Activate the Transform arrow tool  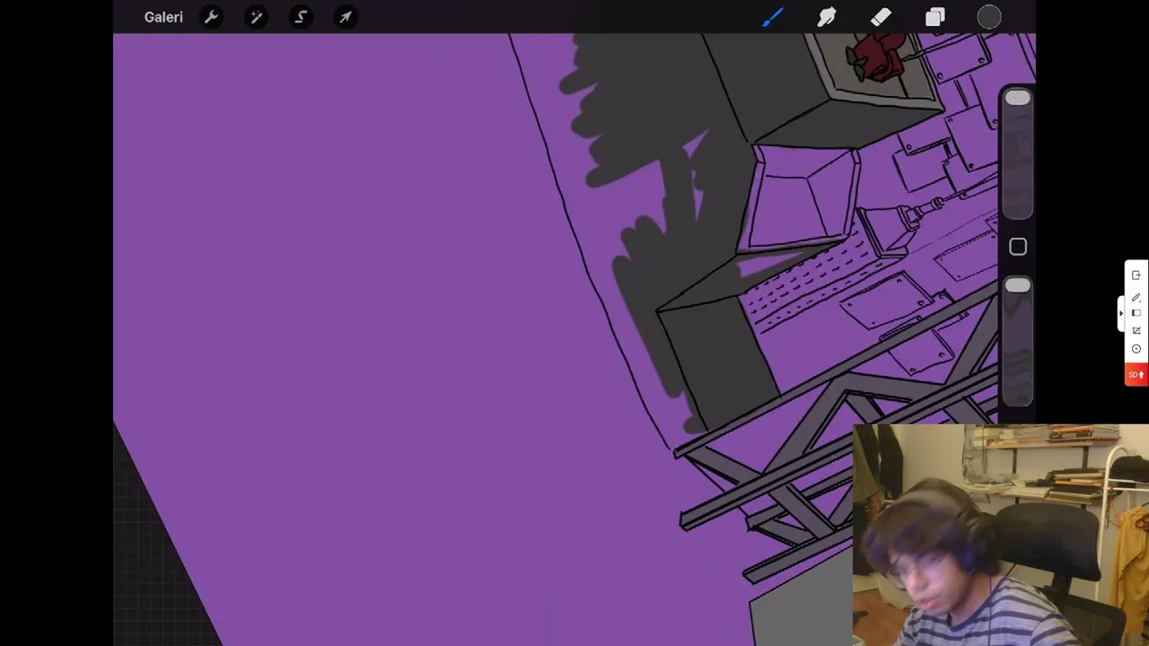[346, 17]
